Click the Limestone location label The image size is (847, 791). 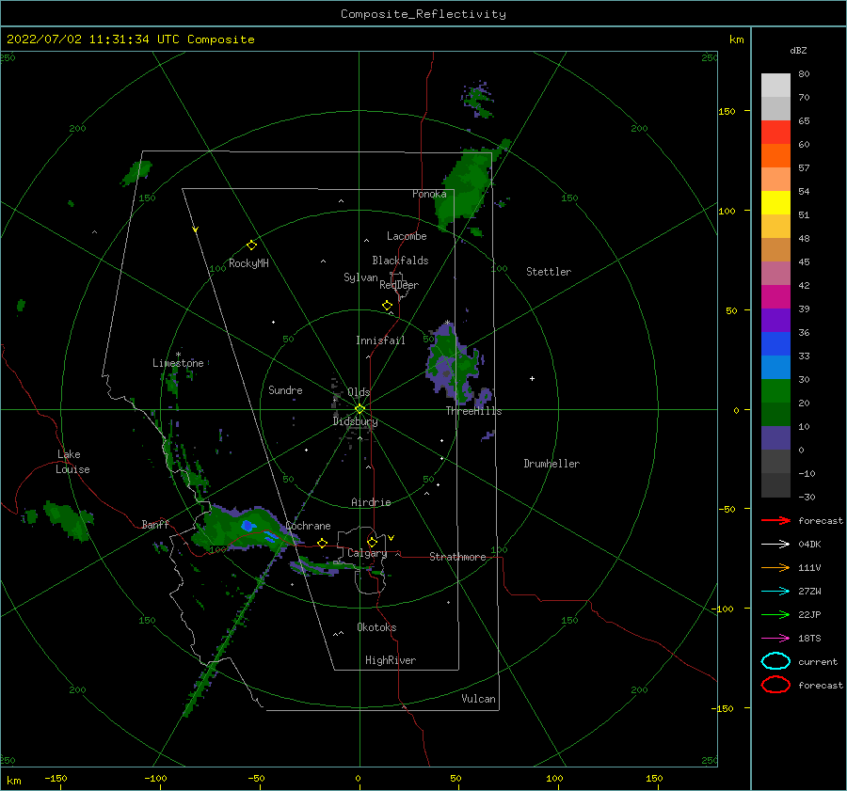[x=178, y=363]
